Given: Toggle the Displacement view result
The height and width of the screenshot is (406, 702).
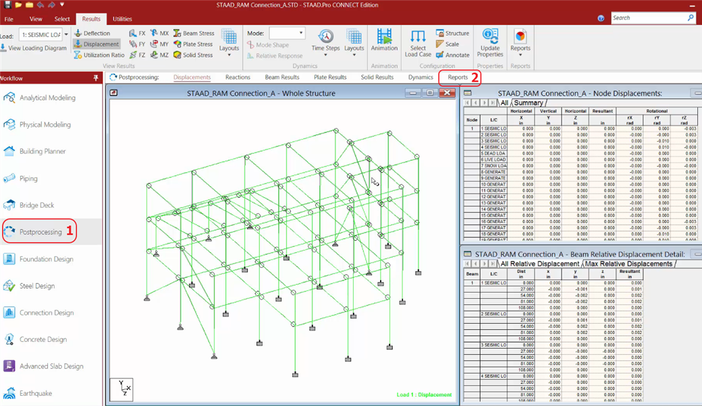Looking at the screenshot, I should [97, 45].
